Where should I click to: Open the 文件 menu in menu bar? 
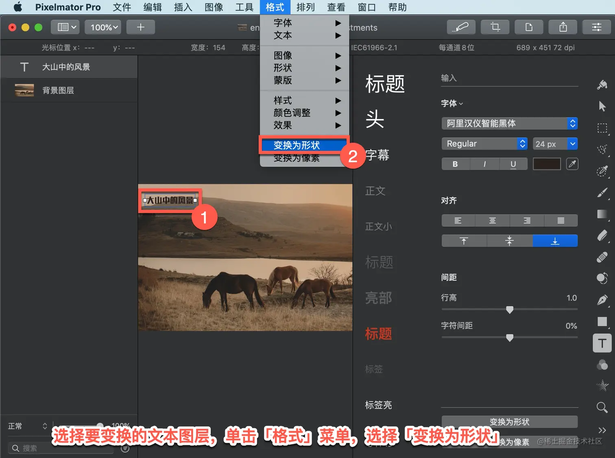coord(122,7)
